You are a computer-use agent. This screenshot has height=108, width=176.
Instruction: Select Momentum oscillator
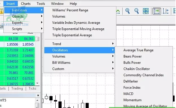[x=144, y=100]
